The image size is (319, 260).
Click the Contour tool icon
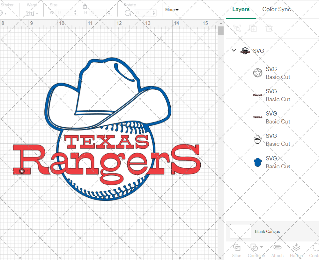tap(315, 248)
